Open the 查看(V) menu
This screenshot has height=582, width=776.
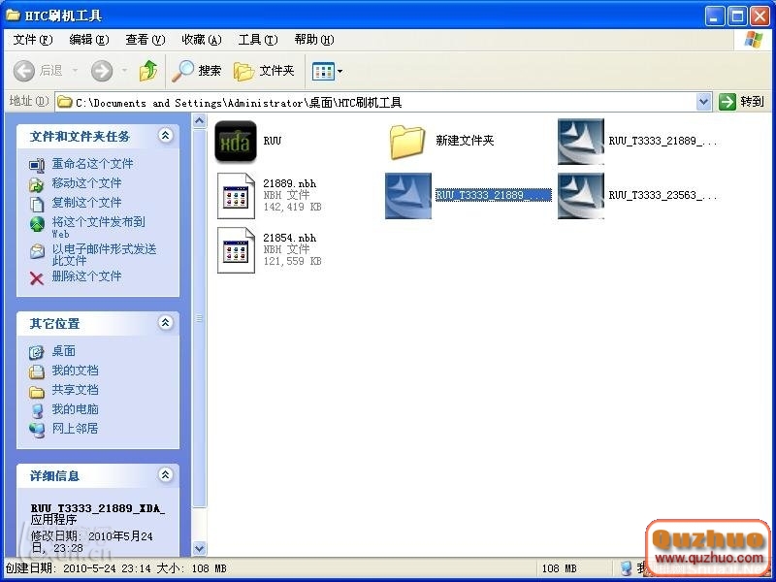(145, 40)
